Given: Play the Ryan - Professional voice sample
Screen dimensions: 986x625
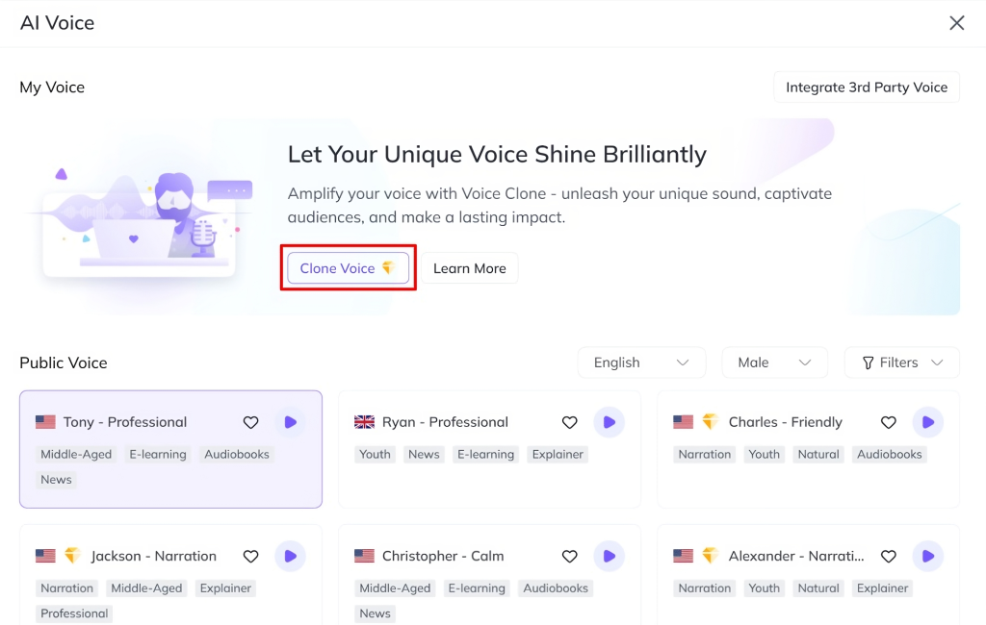Looking at the screenshot, I should 609,422.
